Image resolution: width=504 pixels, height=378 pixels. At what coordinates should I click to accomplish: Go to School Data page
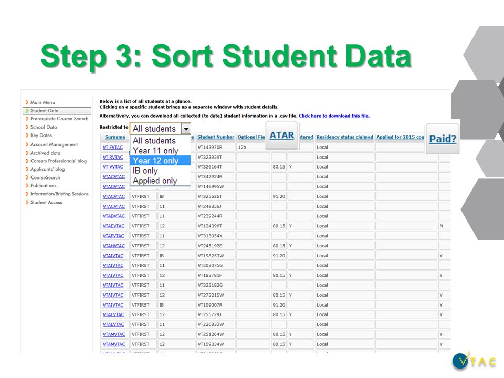[x=44, y=127]
